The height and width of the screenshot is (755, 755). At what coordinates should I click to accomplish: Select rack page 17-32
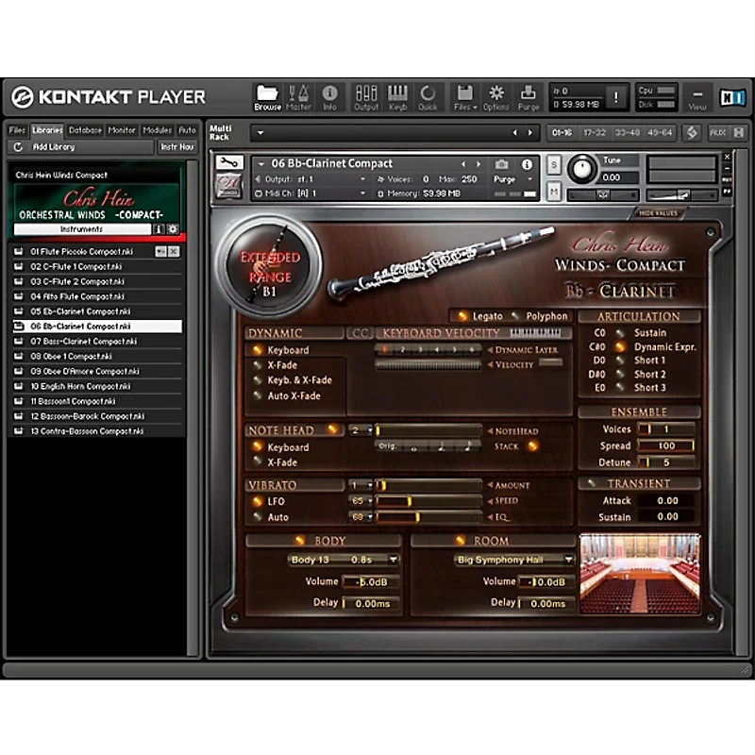click(595, 133)
